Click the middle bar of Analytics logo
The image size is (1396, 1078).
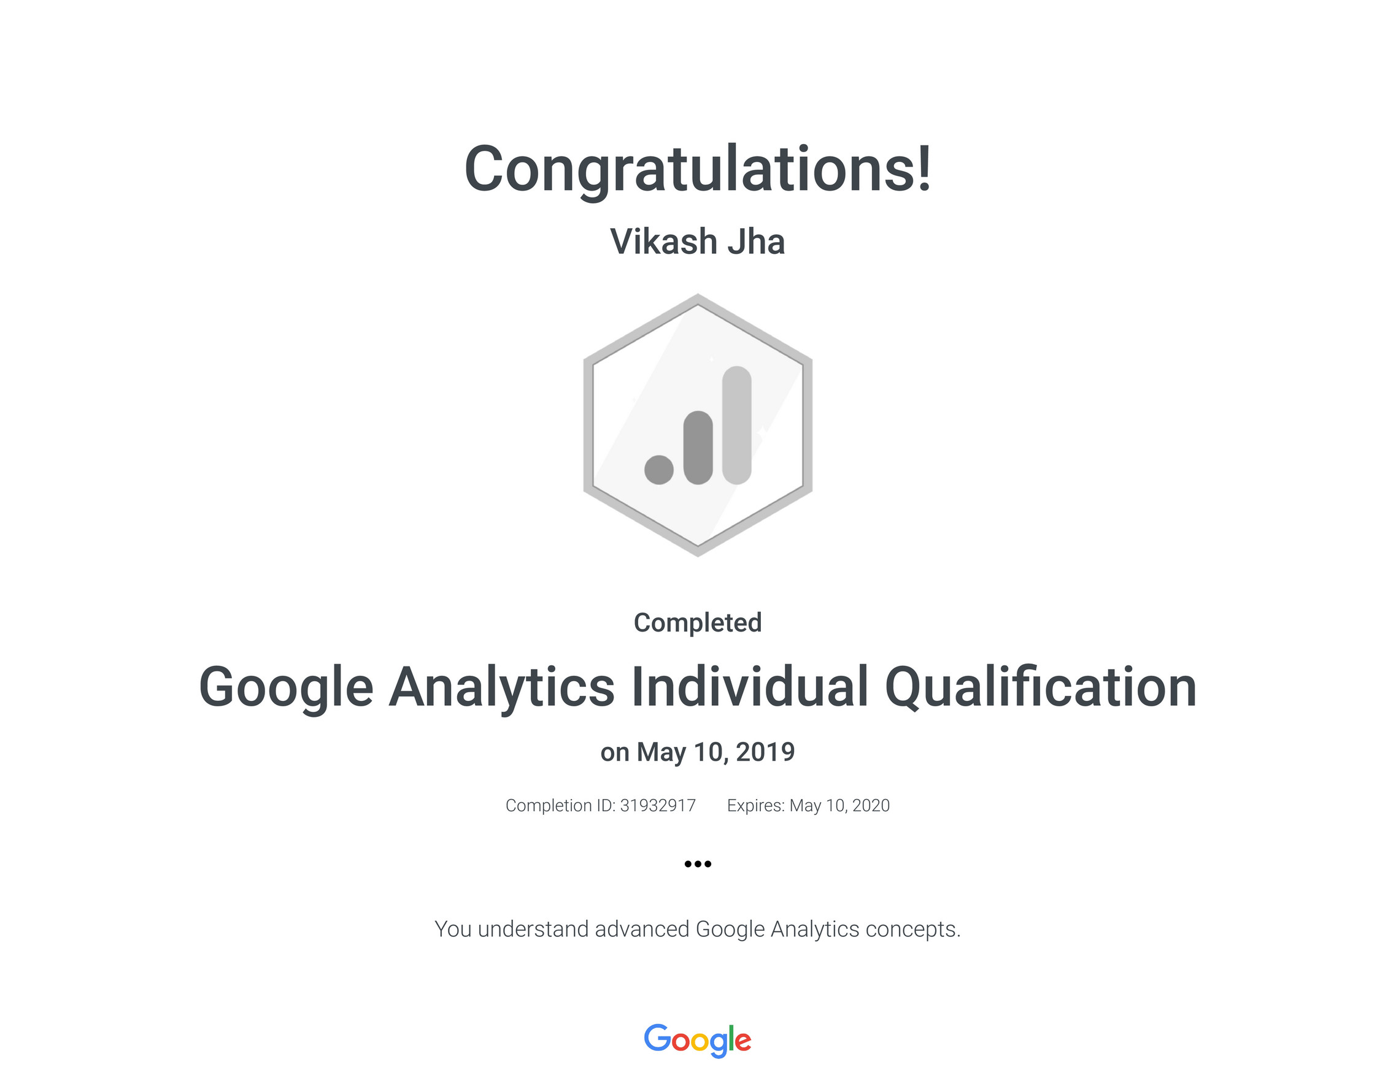pos(697,447)
